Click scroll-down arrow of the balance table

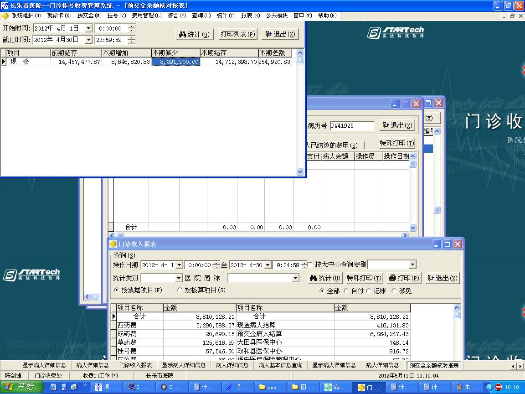click(x=300, y=171)
